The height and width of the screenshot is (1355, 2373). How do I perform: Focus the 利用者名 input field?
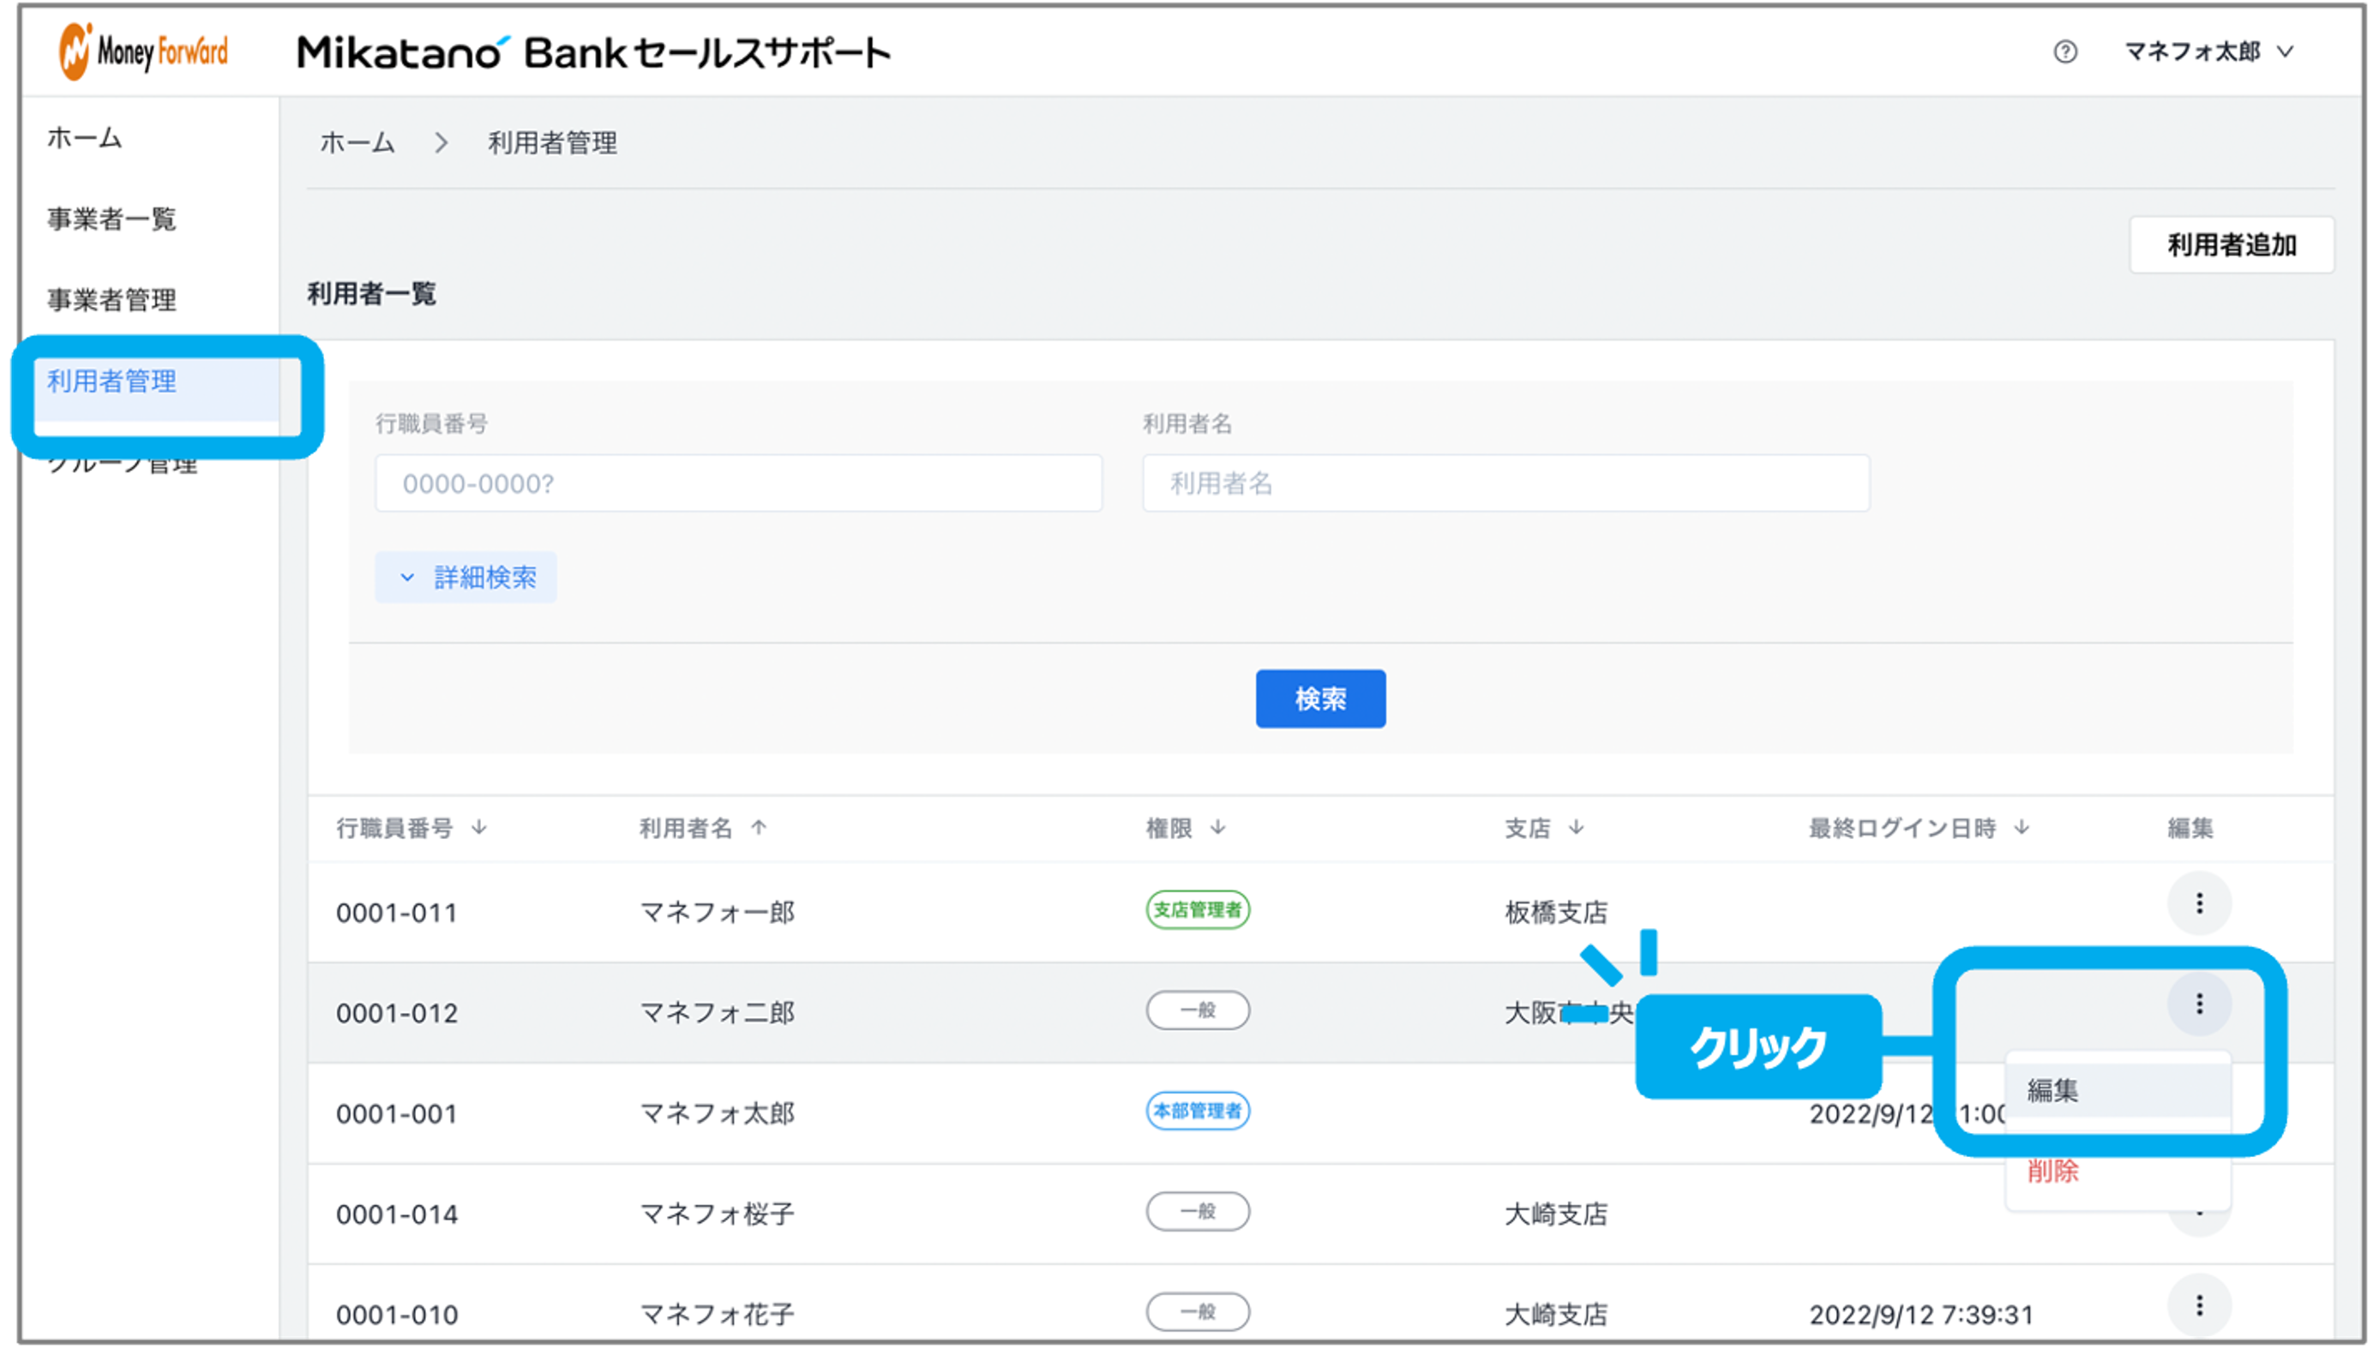coord(1505,483)
